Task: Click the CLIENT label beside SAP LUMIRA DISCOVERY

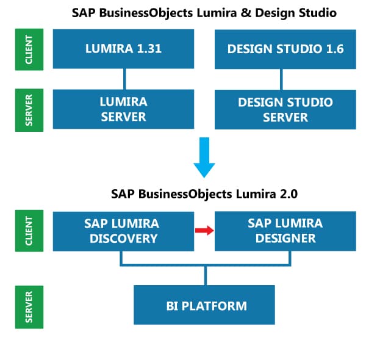Action: click(29, 231)
